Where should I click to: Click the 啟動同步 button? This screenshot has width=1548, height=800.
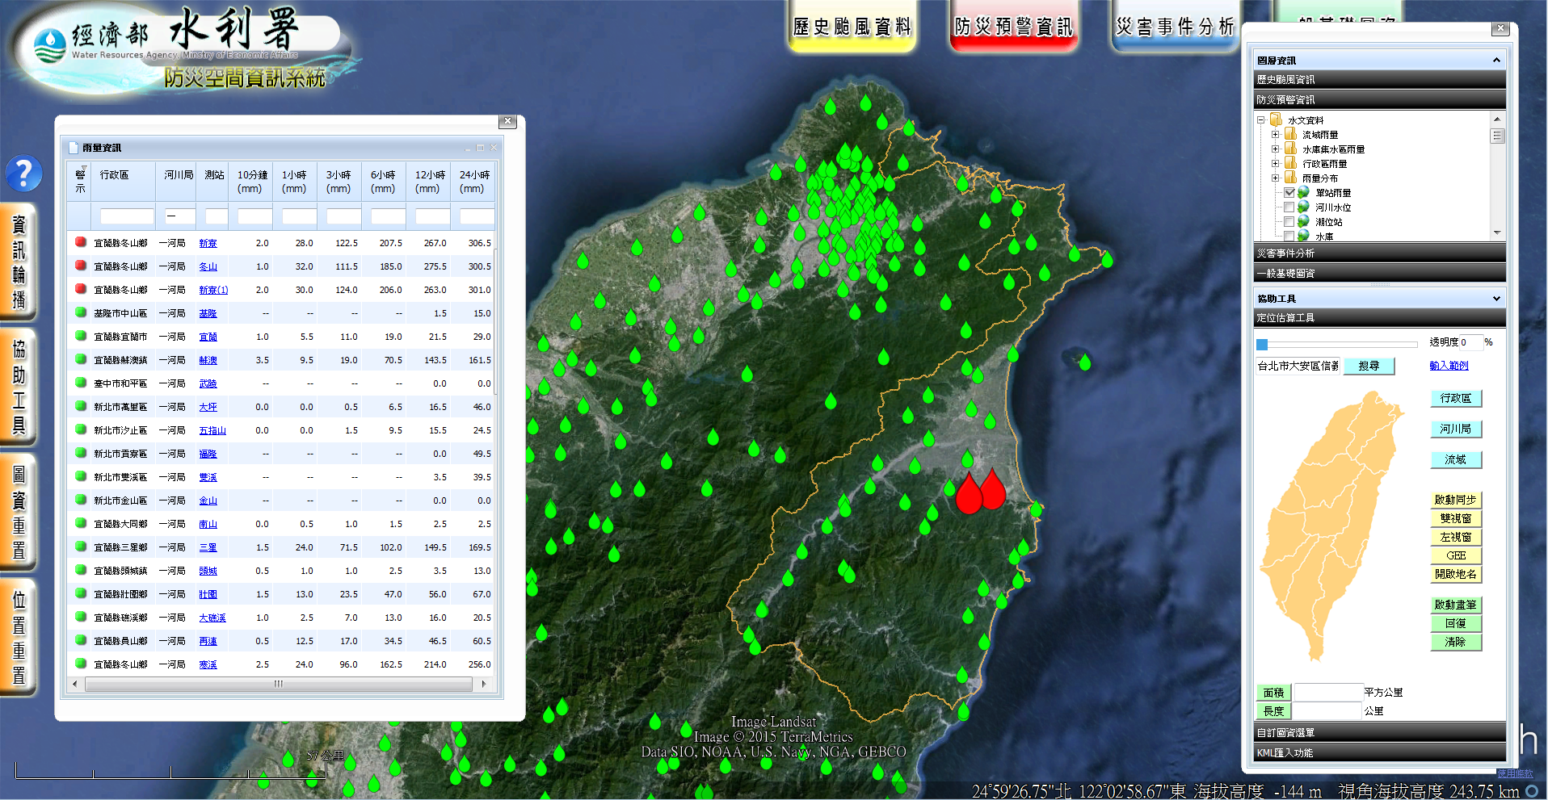pos(1456,500)
